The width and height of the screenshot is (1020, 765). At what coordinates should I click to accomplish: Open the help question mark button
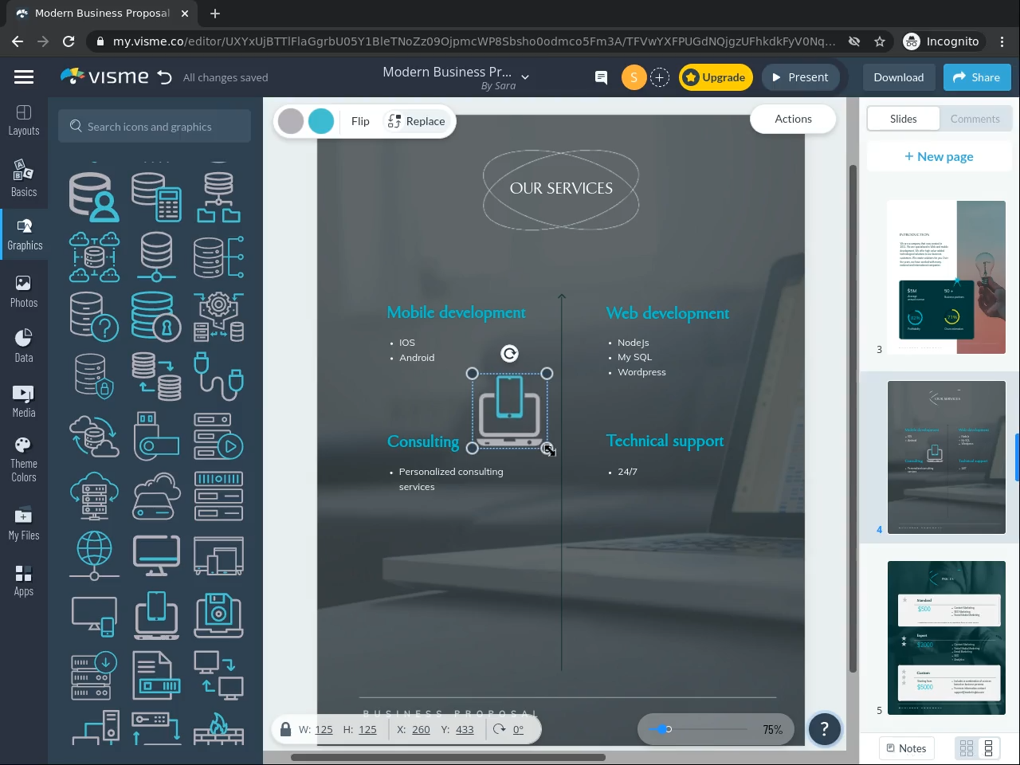pos(824,728)
